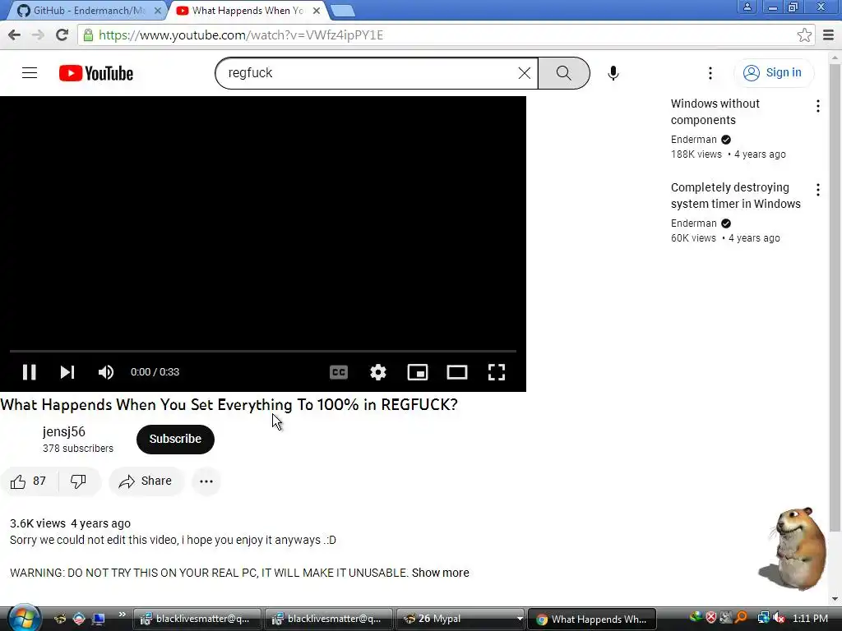This screenshot has width=842, height=631.
Task: Run the search with magnifier button
Action: tap(563, 73)
